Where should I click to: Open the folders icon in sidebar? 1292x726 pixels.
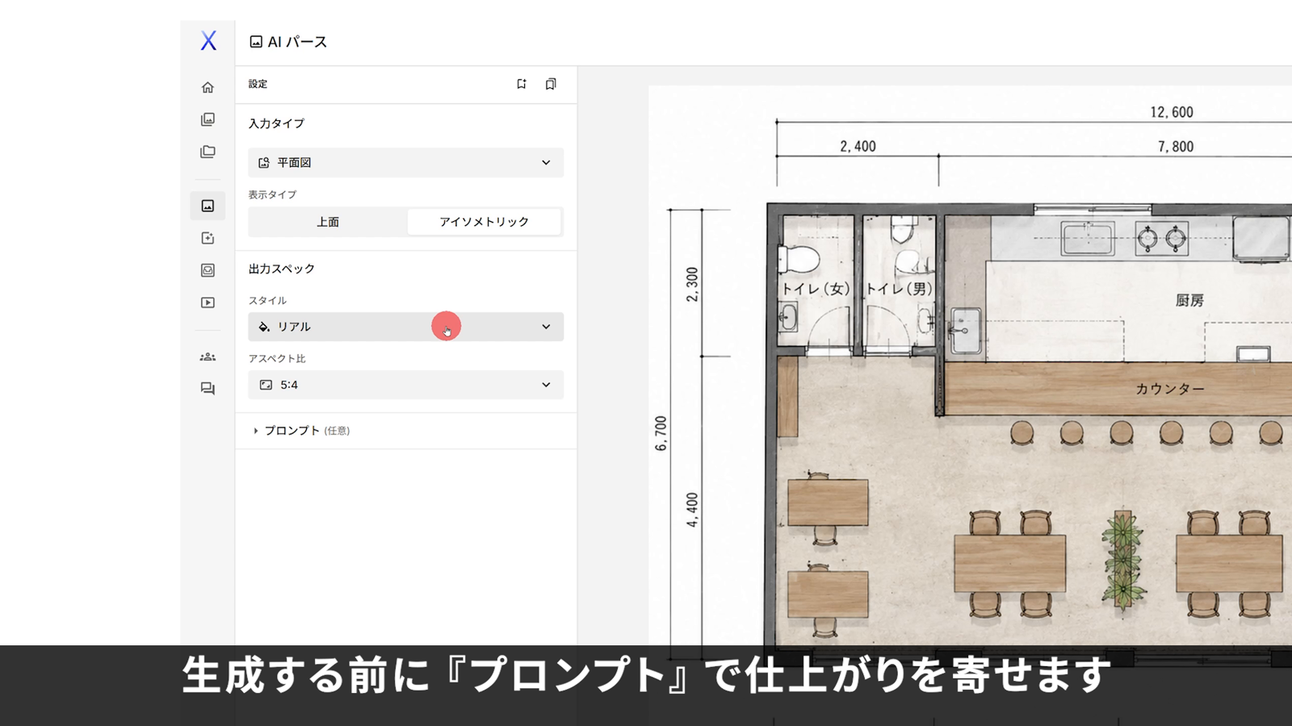click(x=208, y=152)
